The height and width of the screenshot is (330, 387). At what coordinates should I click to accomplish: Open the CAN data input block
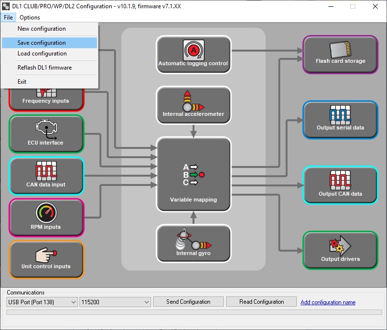[46, 175]
